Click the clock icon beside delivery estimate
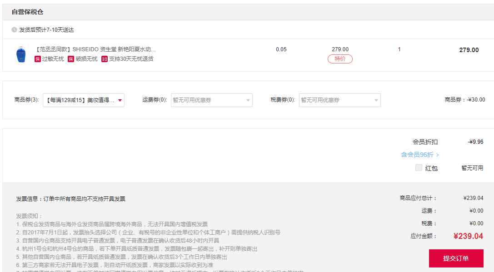 (14, 30)
